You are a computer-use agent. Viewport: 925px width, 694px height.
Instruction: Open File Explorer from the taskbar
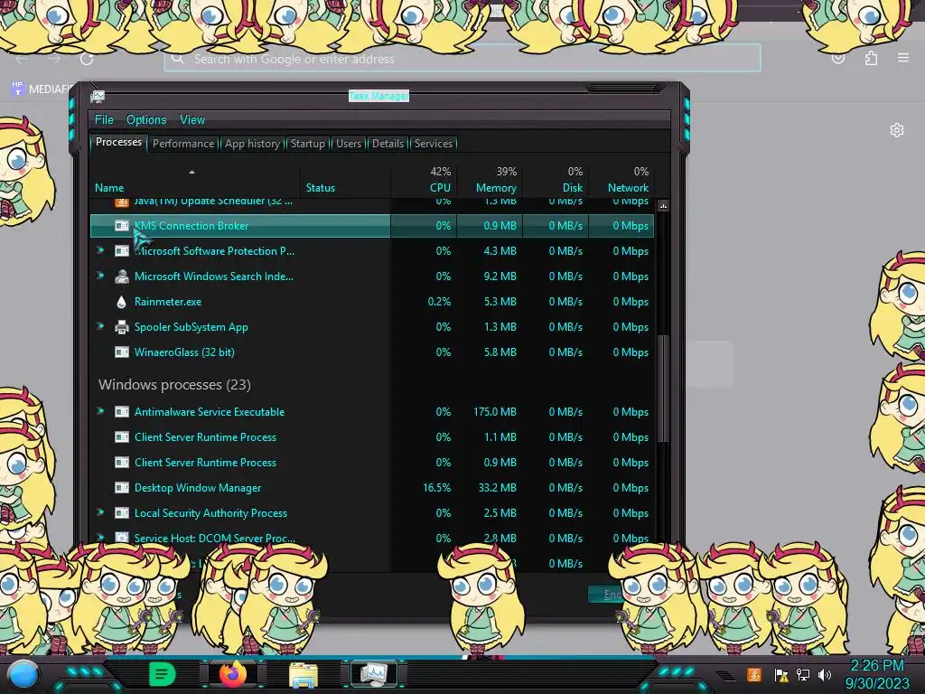click(x=304, y=674)
